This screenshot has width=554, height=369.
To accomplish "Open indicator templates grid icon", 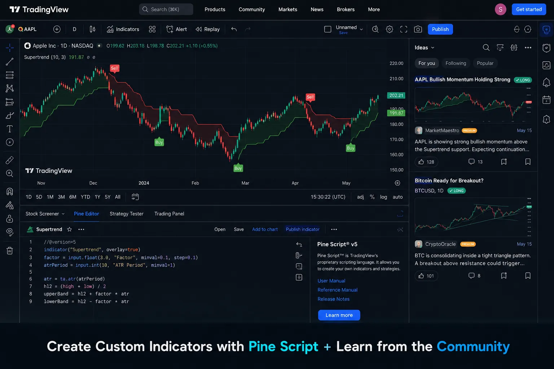I will tap(152, 29).
